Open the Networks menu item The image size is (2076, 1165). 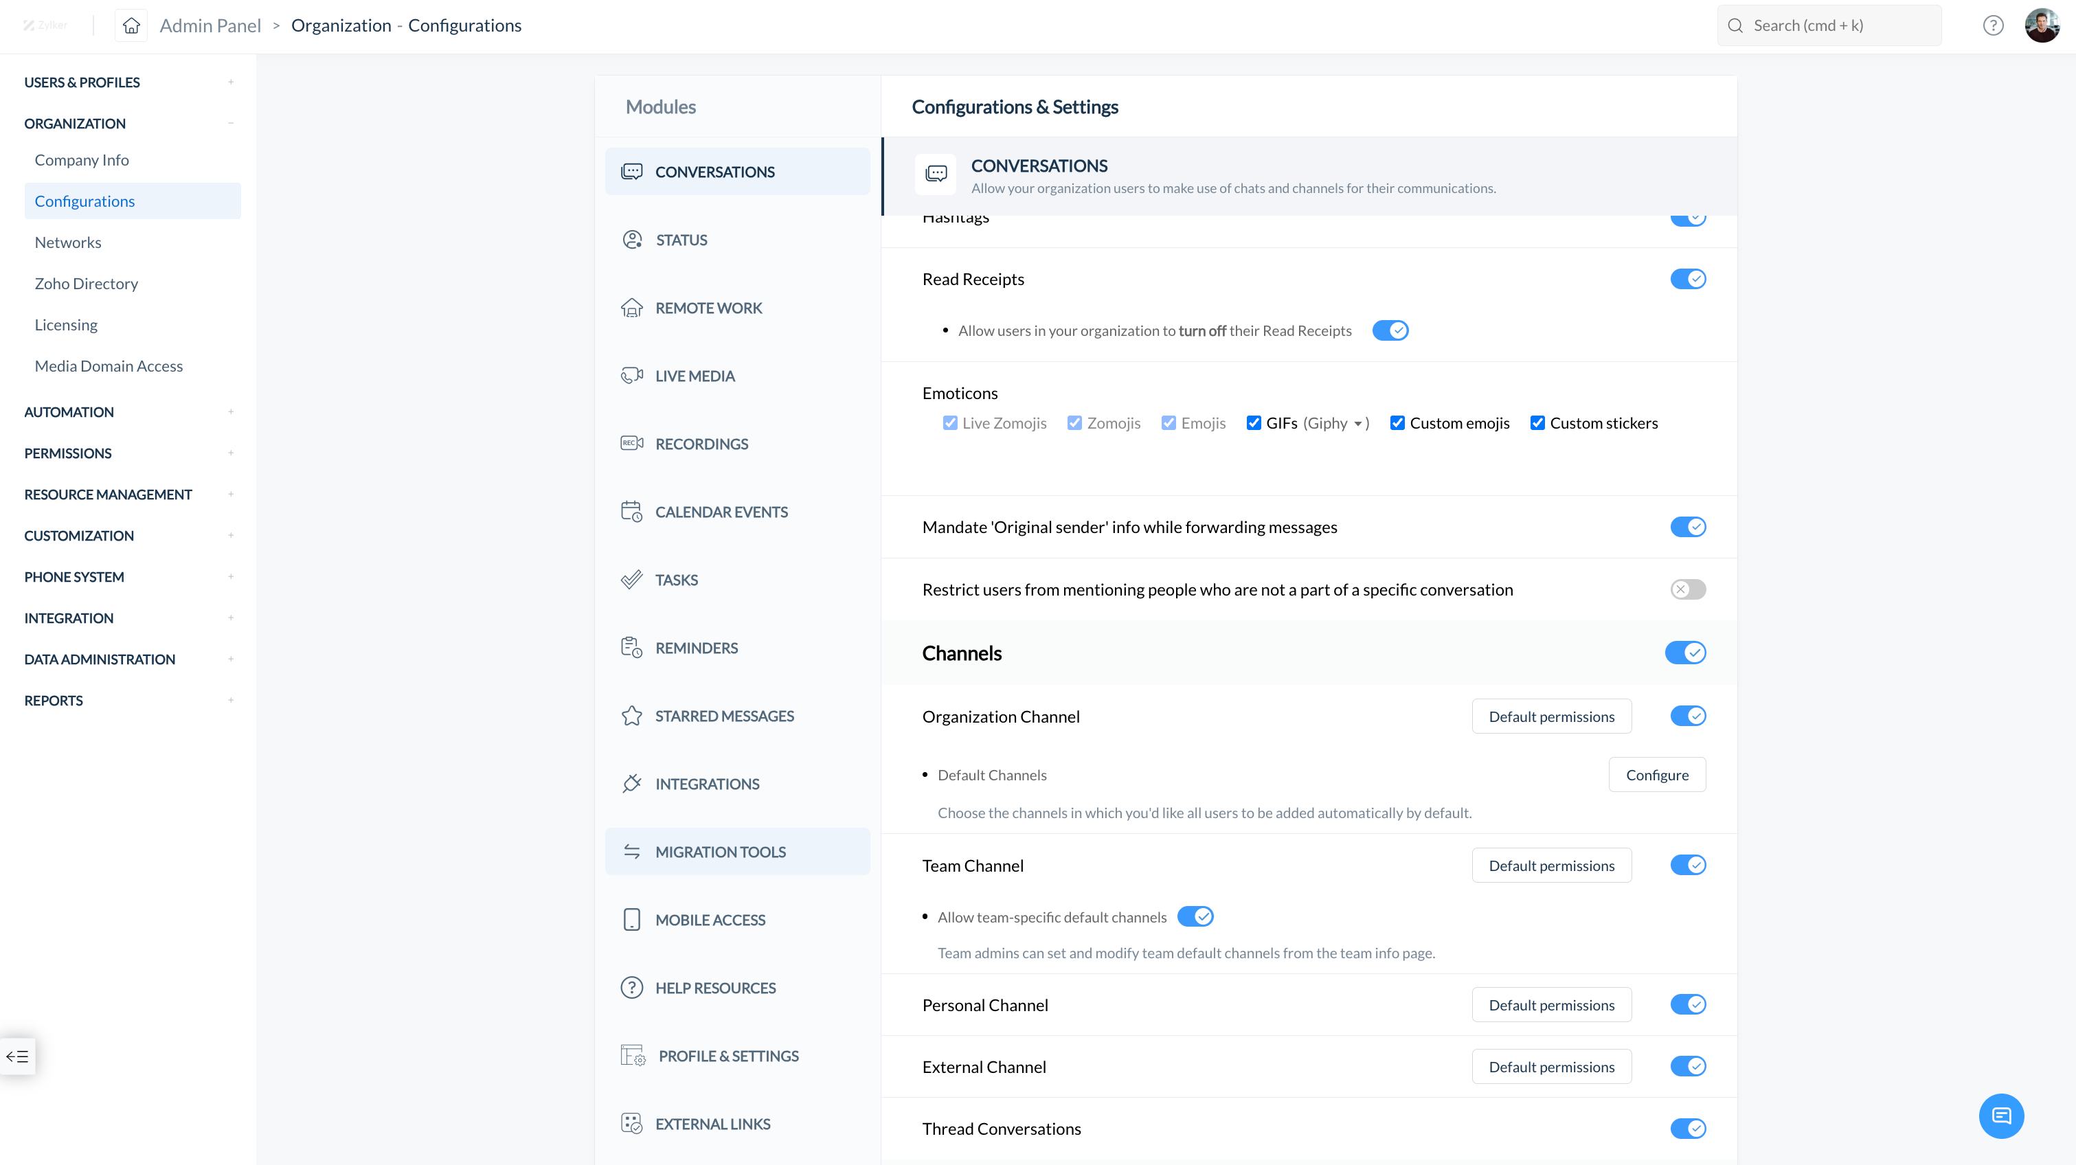tap(68, 242)
